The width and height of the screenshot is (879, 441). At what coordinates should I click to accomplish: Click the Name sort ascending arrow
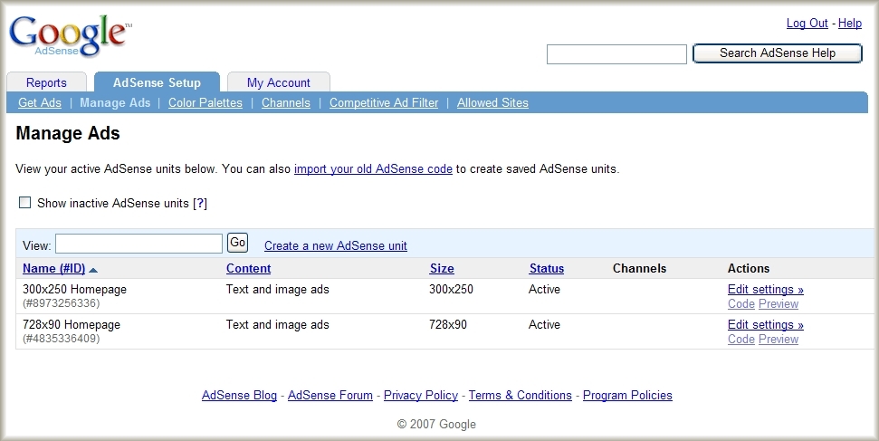[93, 270]
